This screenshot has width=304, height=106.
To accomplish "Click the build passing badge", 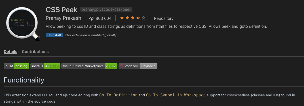I will click(x=16, y=66).
